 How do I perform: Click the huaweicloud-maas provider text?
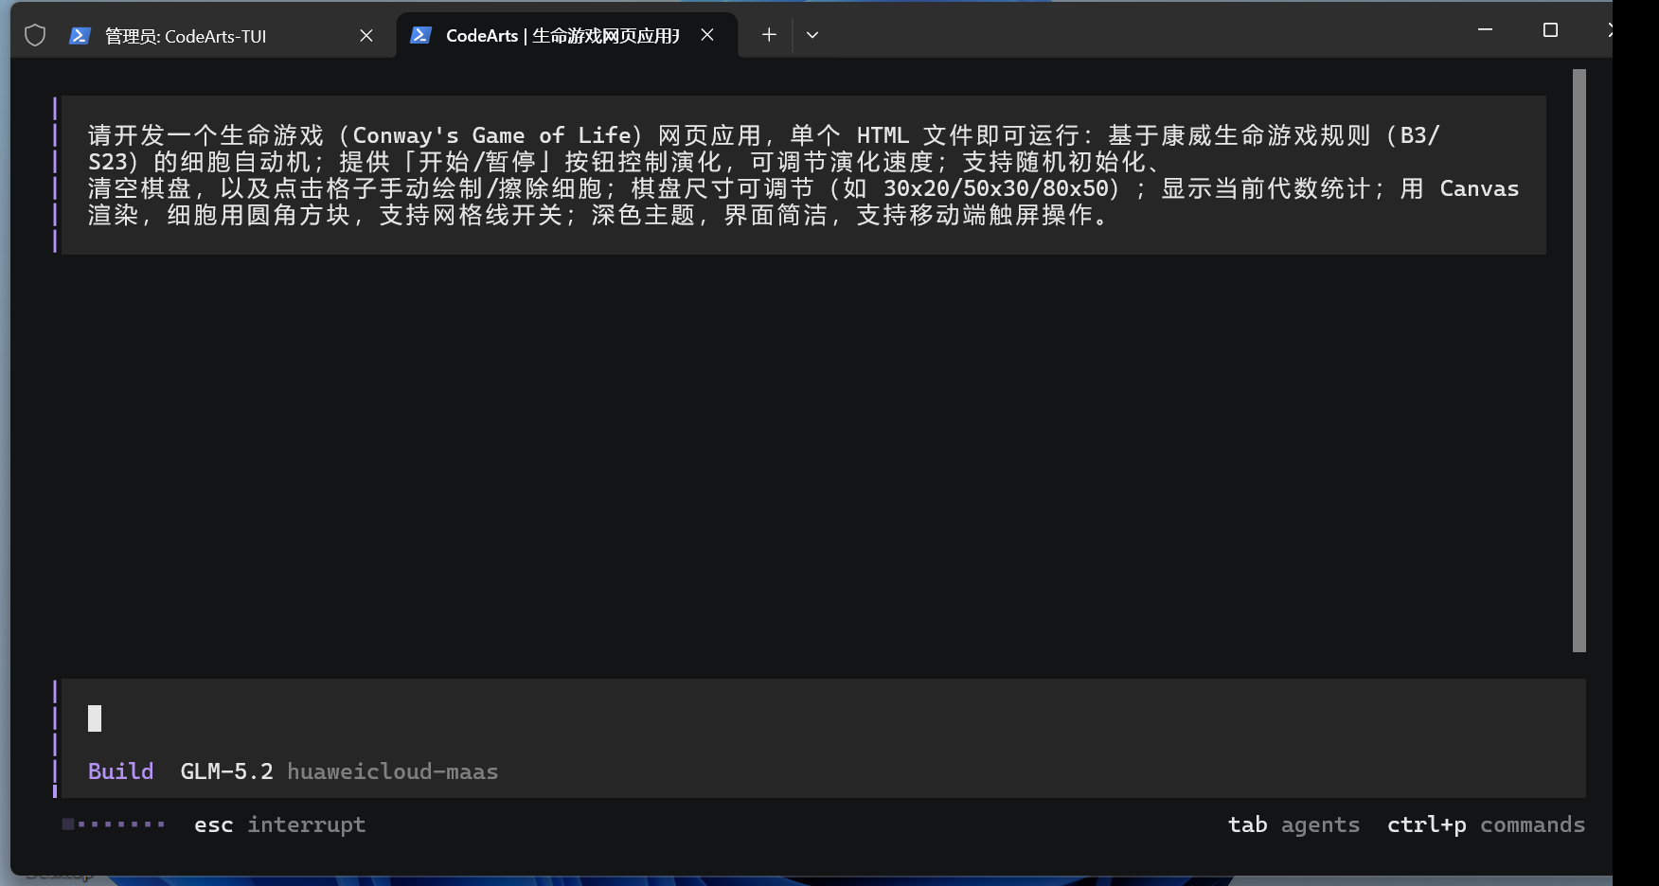(393, 771)
